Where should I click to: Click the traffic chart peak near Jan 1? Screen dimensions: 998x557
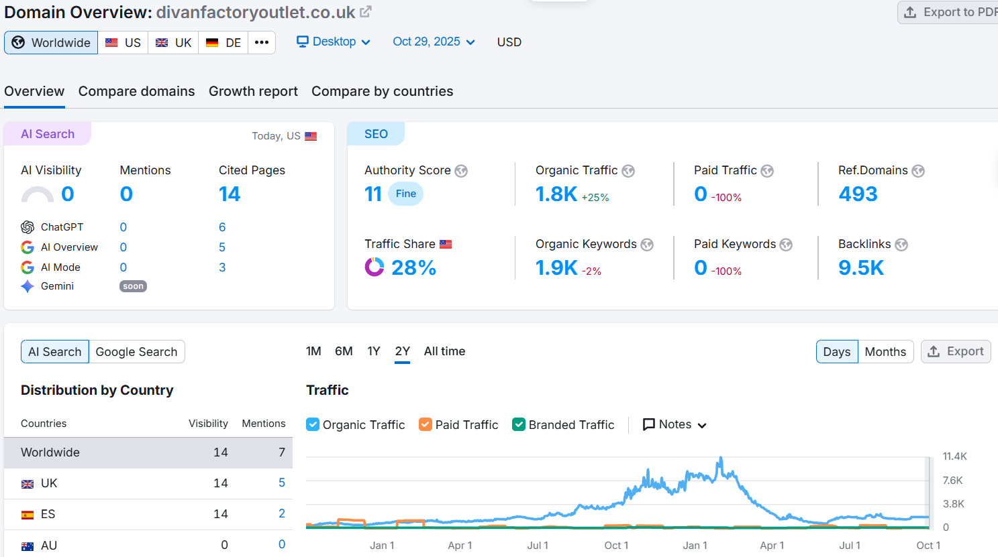tap(721, 459)
